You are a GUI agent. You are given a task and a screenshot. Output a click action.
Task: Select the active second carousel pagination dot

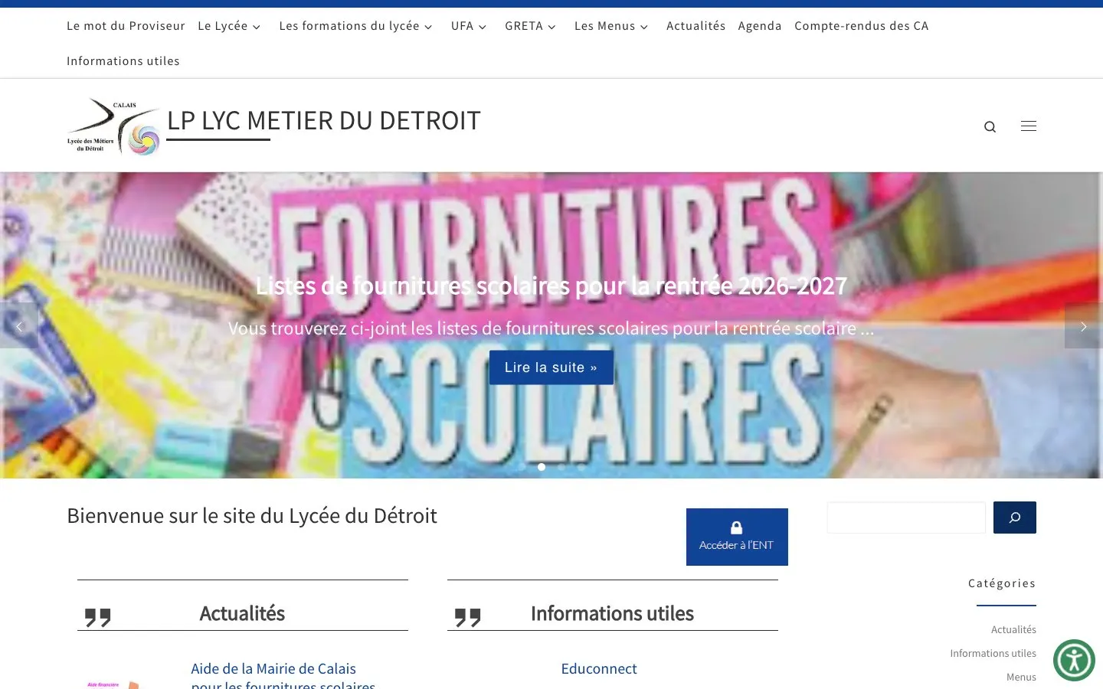coord(542,467)
